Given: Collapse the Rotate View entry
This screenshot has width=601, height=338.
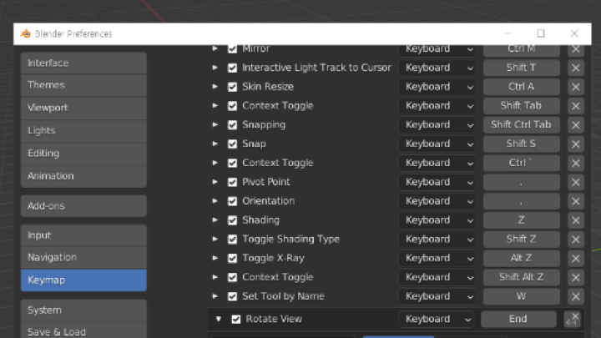Looking at the screenshot, I should click(219, 319).
